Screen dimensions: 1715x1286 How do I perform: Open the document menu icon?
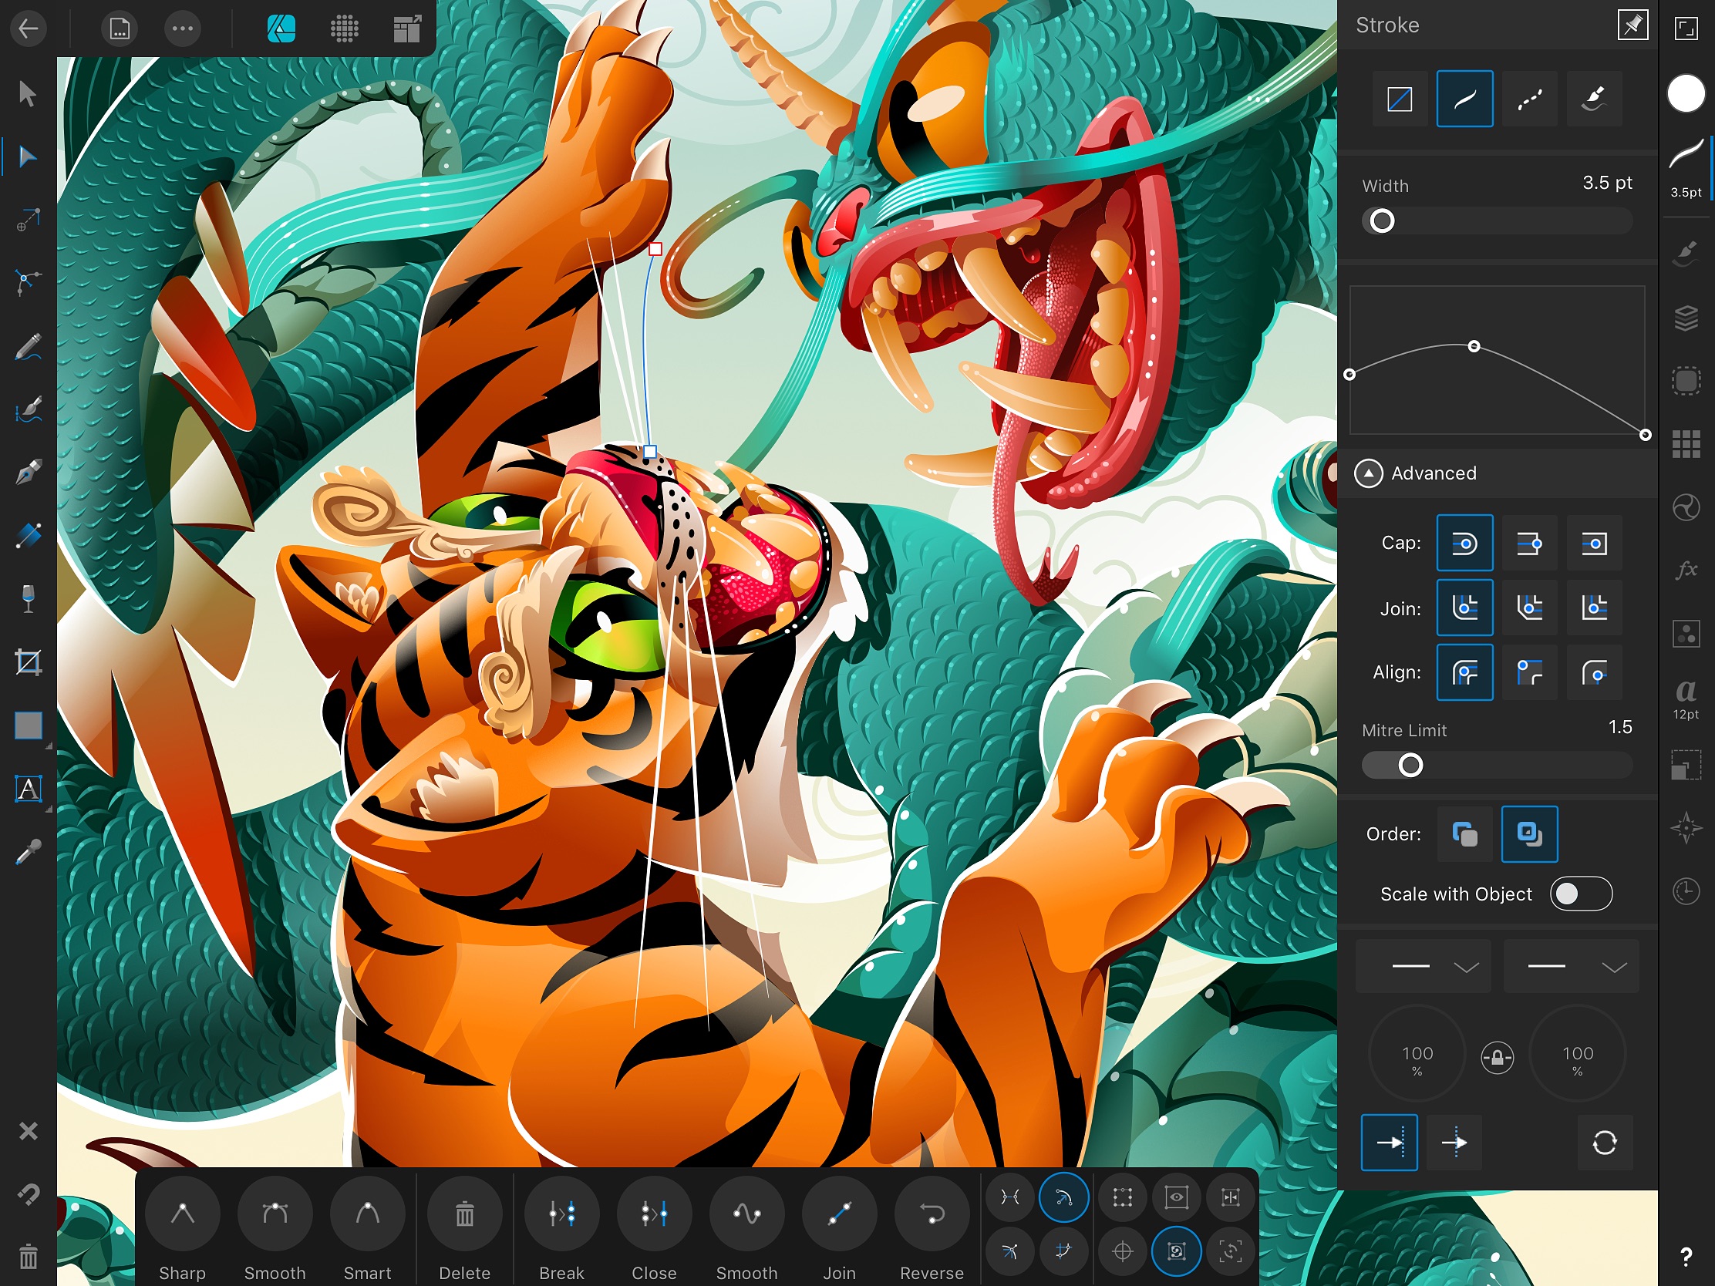click(120, 29)
